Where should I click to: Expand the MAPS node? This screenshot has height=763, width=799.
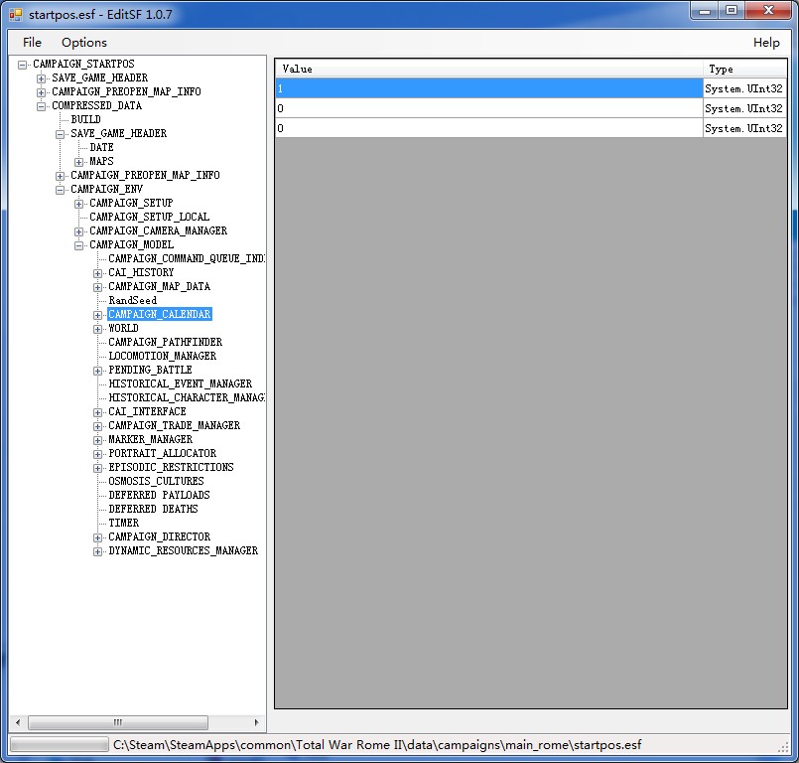[79, 162]
